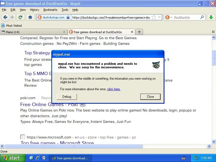Launch Windows Media Player quick launch icon
Image resolution: width=216 pixels, height=162 pixels.
tap(44, 158)
